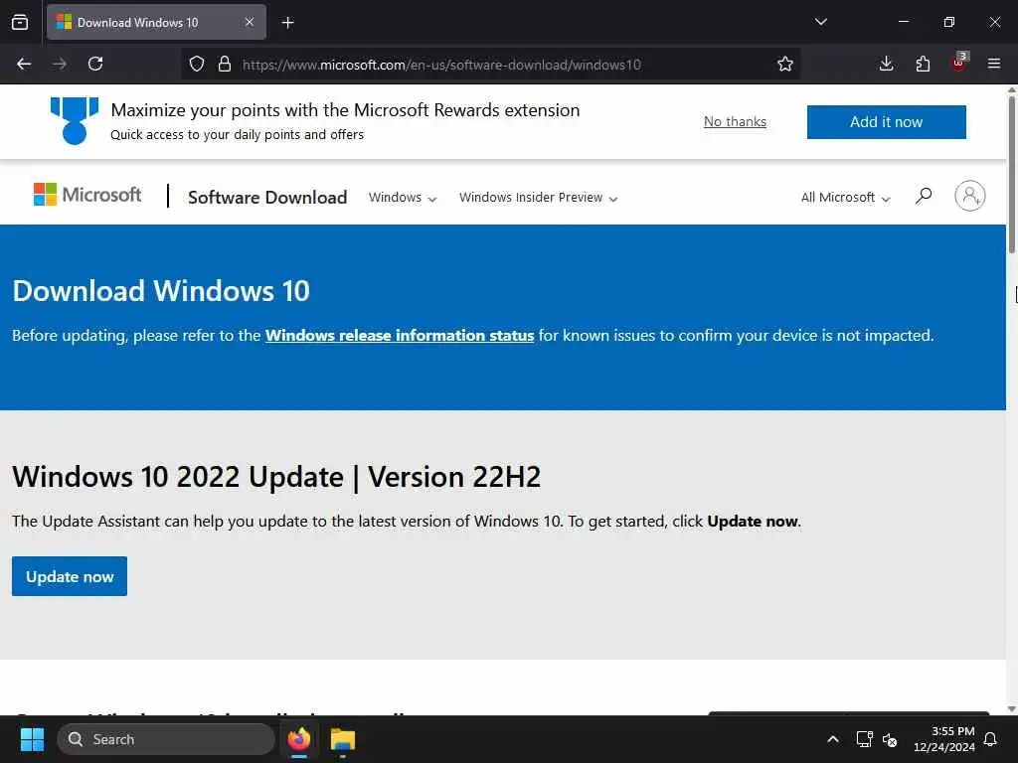This screenshot has height=763, width=1018.
Task: Open Firefox View icon at tab strip start
Action: point(20,23)
